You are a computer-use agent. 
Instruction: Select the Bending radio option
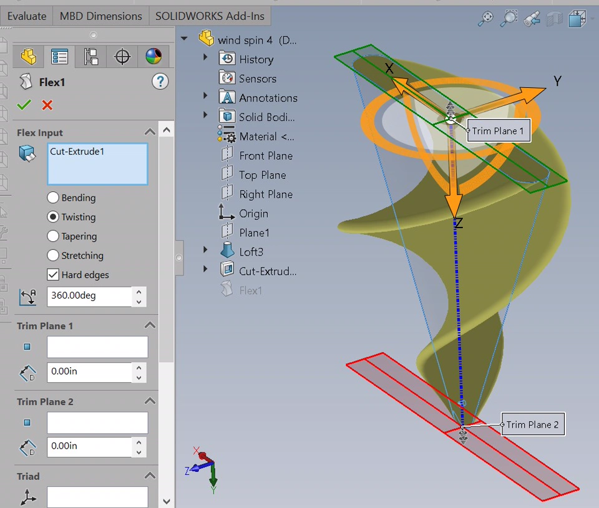tap(52, 198)
